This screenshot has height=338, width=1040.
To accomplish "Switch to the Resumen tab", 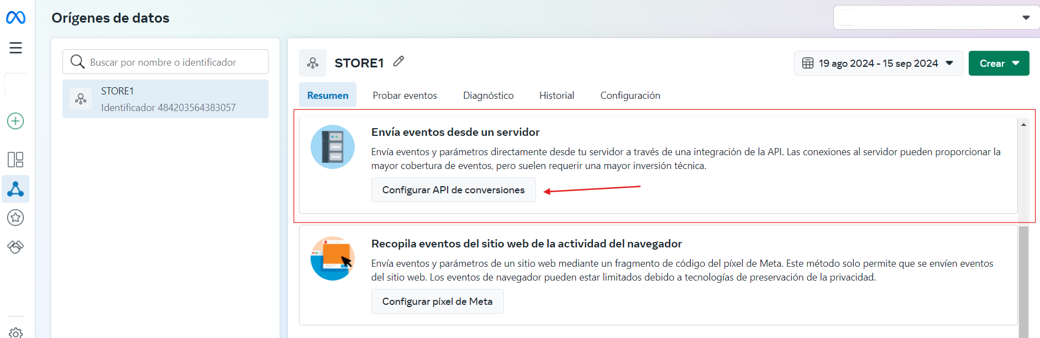I will click(328, 95).
